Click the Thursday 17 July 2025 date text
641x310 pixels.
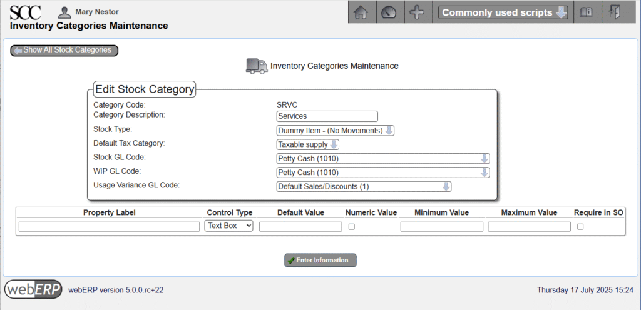(x=585, y=291)
